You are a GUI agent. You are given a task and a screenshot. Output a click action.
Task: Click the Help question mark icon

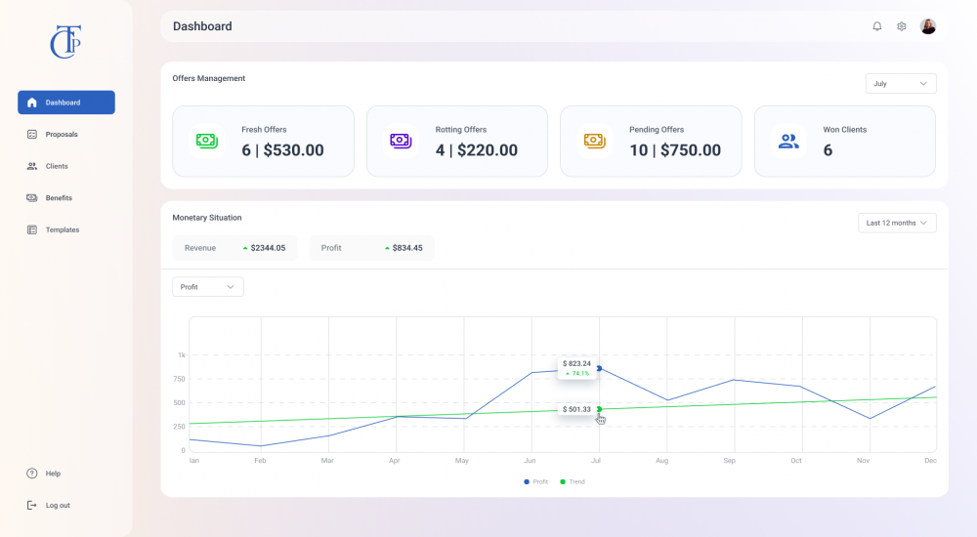(32, 474)
